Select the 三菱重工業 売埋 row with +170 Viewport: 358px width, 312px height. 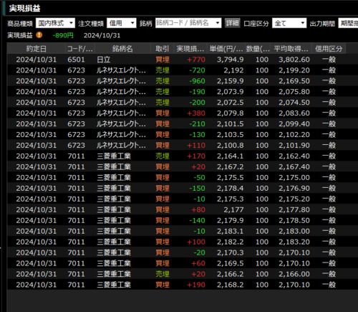pos(176,156)
